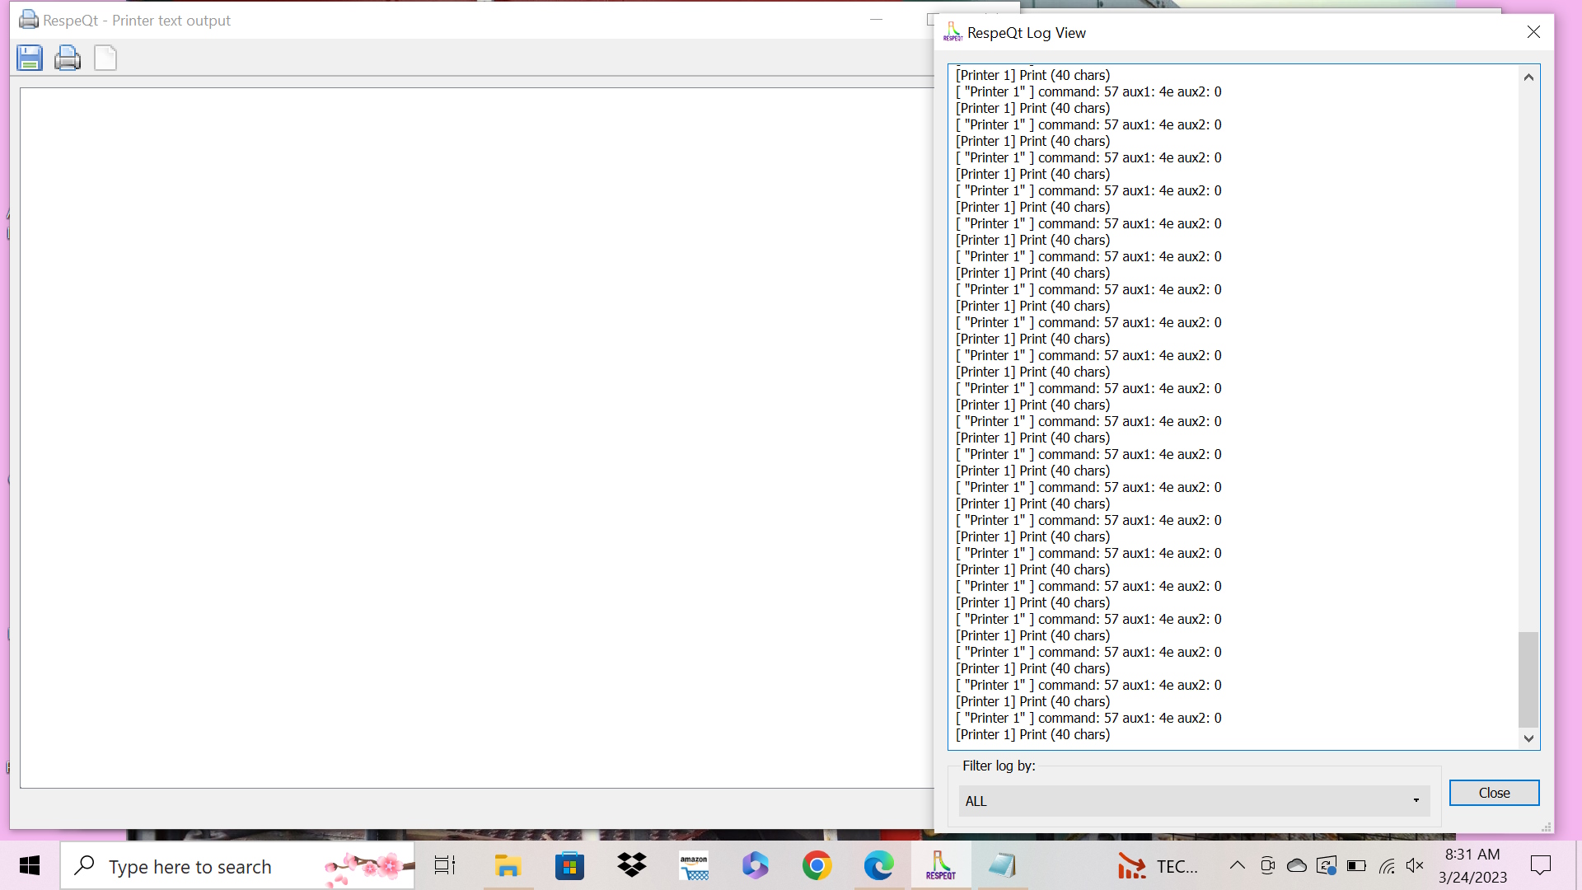Image resolution: width=1582 pixels, height=890 pixels.
Task: Show hidden system tray icons chevron
Action: tap(1237, 865)
